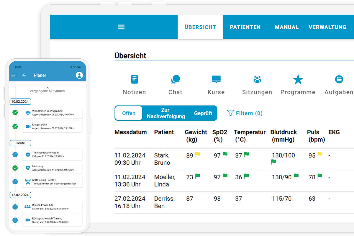Click the video camera icon in Erstgespräch card
The width and height of the screenshot is (354, 236).
[28, 126]
